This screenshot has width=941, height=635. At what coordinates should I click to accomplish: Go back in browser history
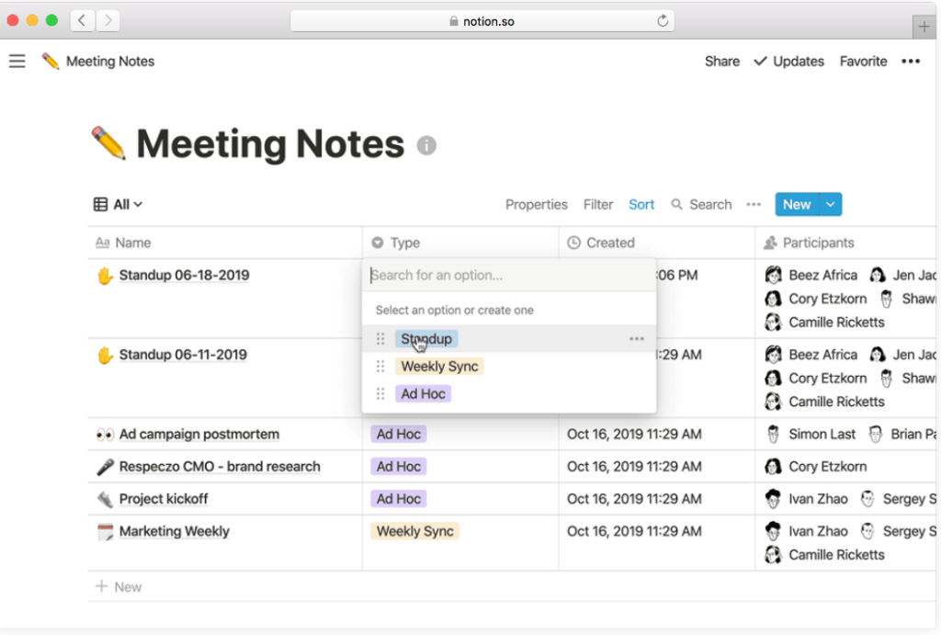[82, 20]
